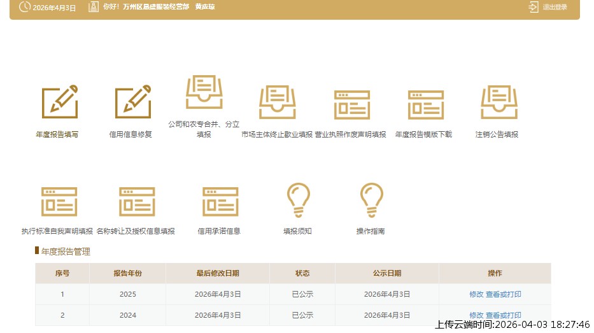
Task: Click 查看或打印 for the 2024 report
Action: 503,315
